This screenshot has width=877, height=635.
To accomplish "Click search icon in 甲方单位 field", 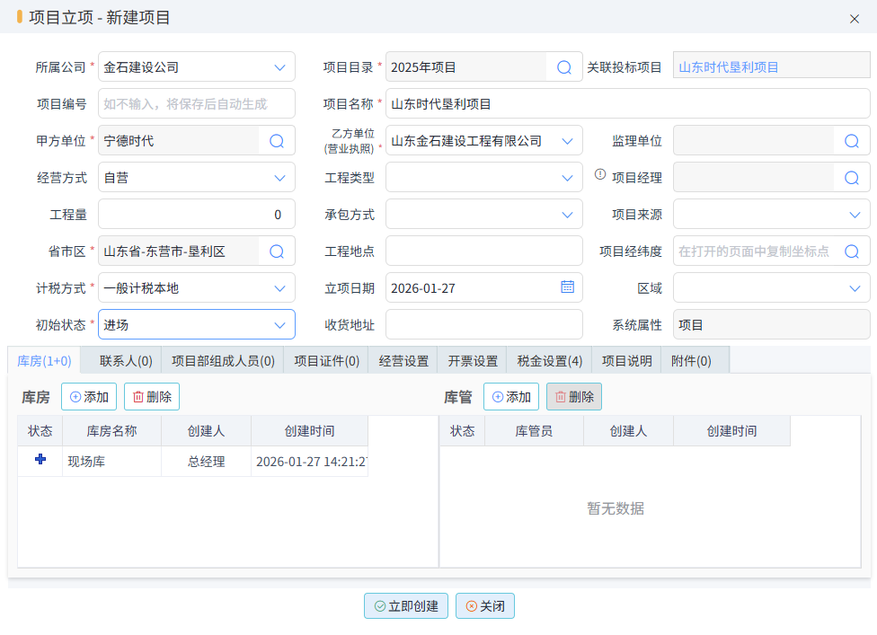I will click(277, 141).
